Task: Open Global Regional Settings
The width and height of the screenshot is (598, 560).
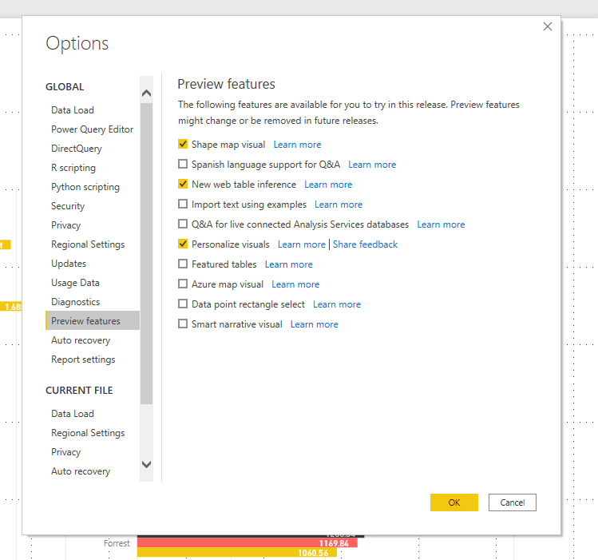Action: (x=93, y=244)
